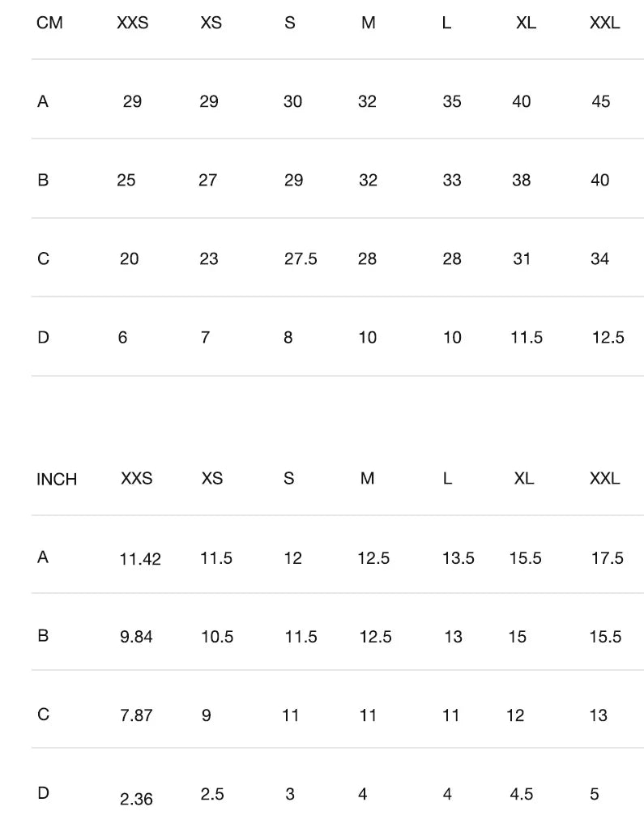This screenshot has height=828, width=644.
Task: Select the 27.5 value in CM row C
Action: coord(301,259)
